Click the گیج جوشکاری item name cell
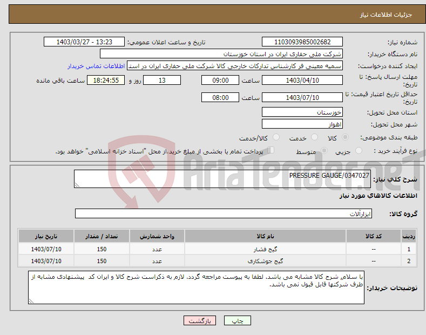Screen dimensions: 426x335 click(265, 261)
